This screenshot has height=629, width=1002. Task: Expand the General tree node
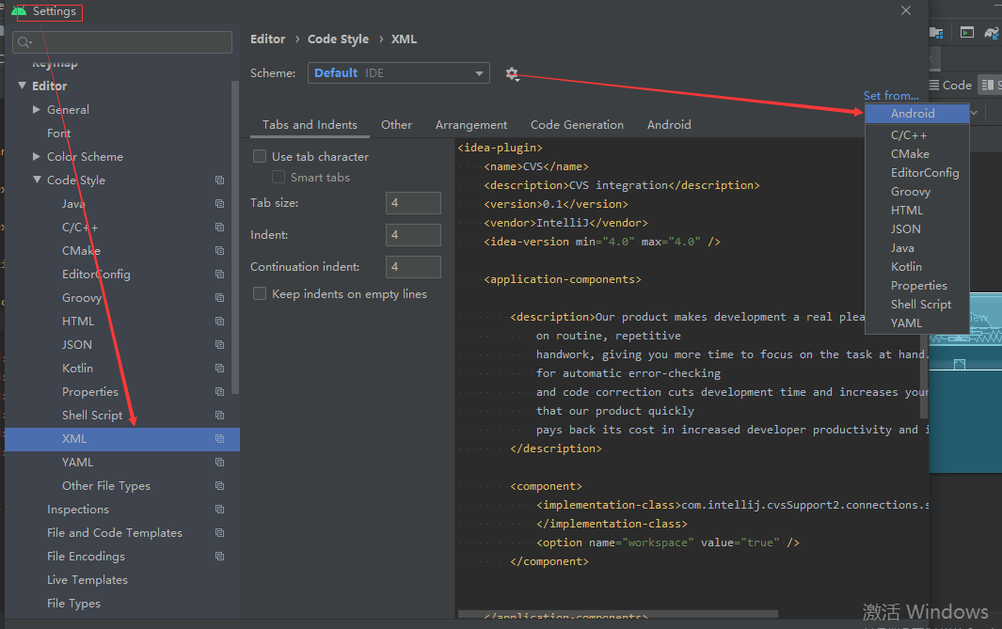pyautogui.click(x=37, y=109)
